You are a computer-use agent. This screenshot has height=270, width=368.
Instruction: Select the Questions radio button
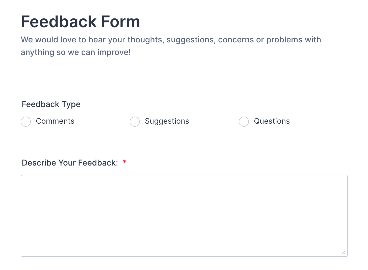244,122
